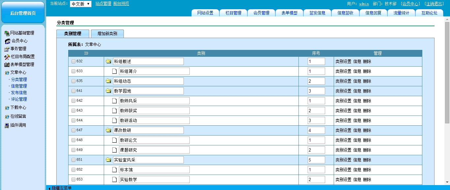
Task: Click the document icon beside 教师风采
Action: point(115,101)
